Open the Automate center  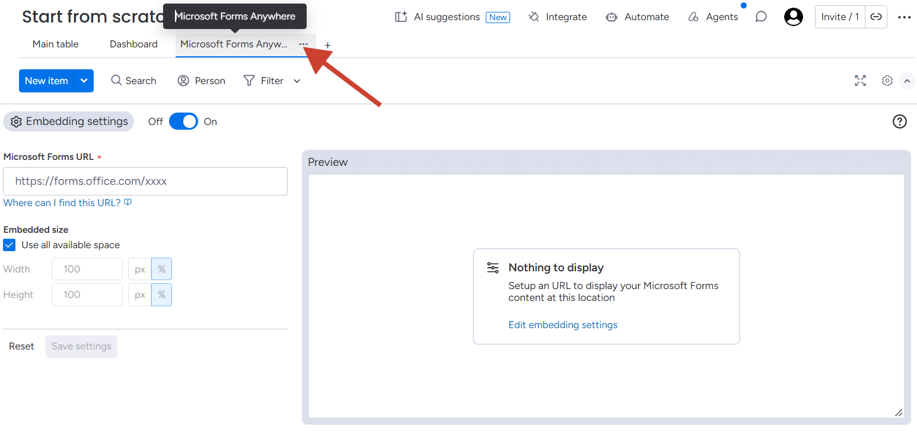pos(638,17)
